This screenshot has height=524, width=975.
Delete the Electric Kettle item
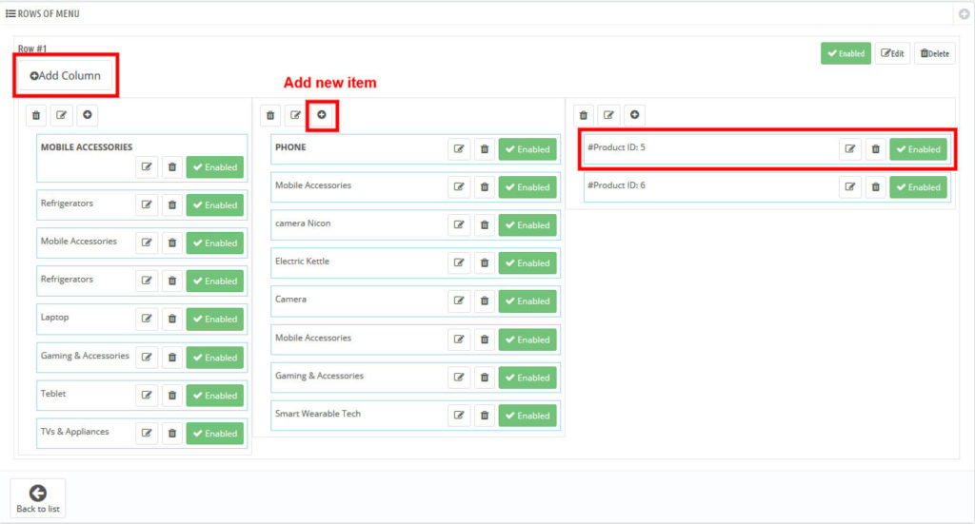click(x=485, y=263)
